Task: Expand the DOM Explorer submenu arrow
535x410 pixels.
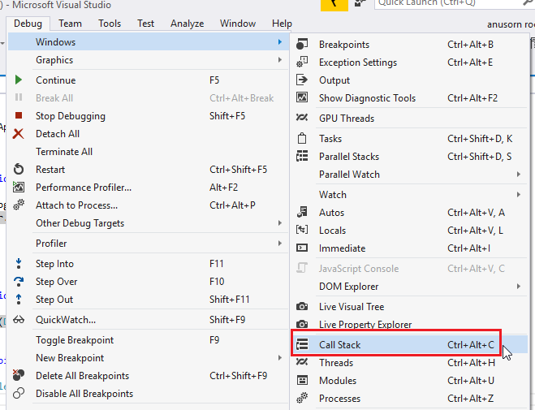Action: click(x=519, y=286)
